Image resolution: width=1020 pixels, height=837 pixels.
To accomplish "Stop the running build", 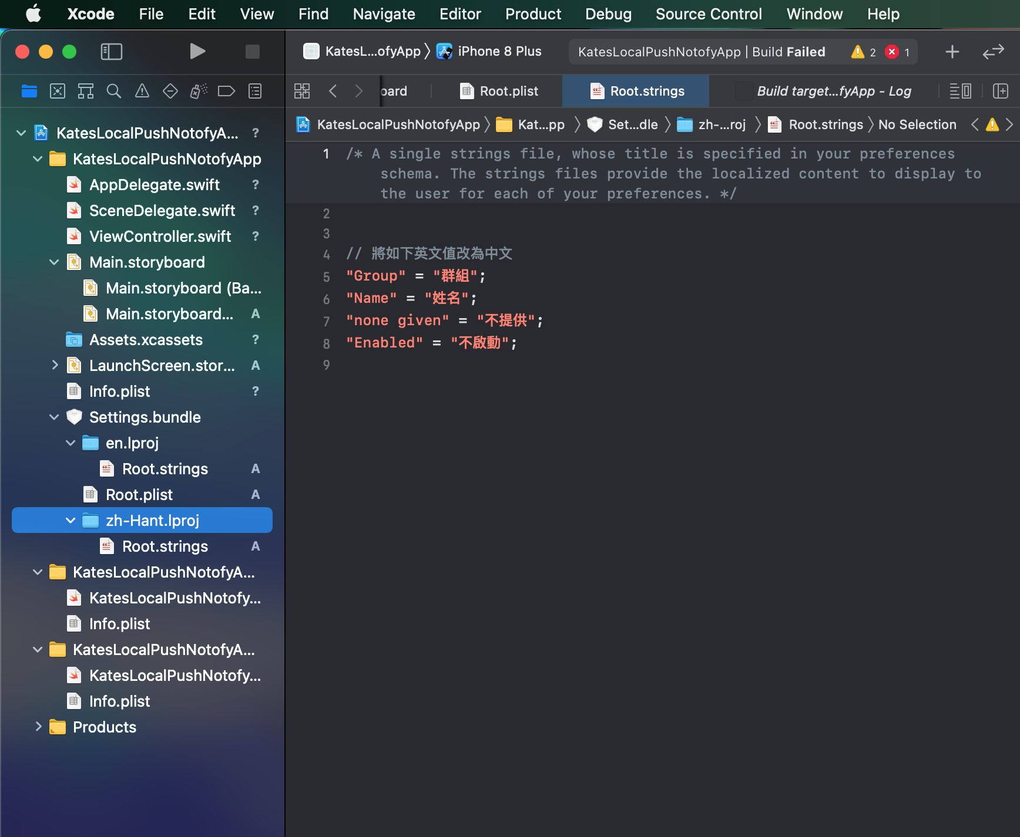I will [253, 52].
